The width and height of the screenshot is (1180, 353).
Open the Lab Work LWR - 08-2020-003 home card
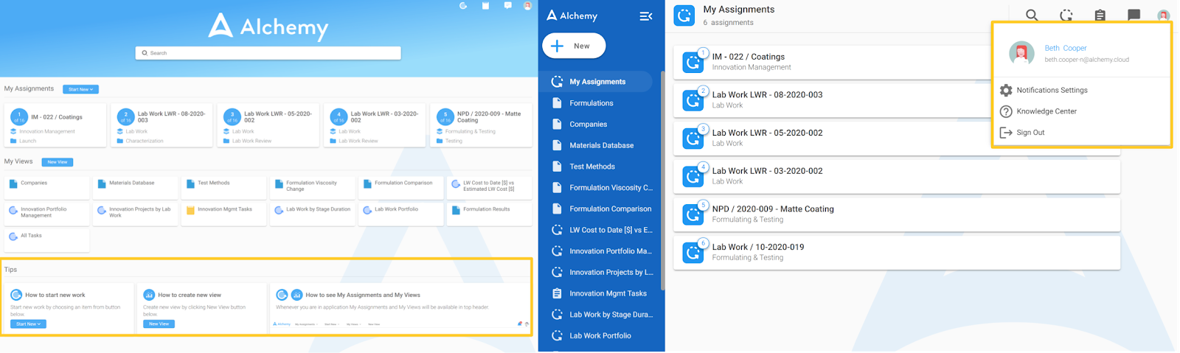click(162, 125)
